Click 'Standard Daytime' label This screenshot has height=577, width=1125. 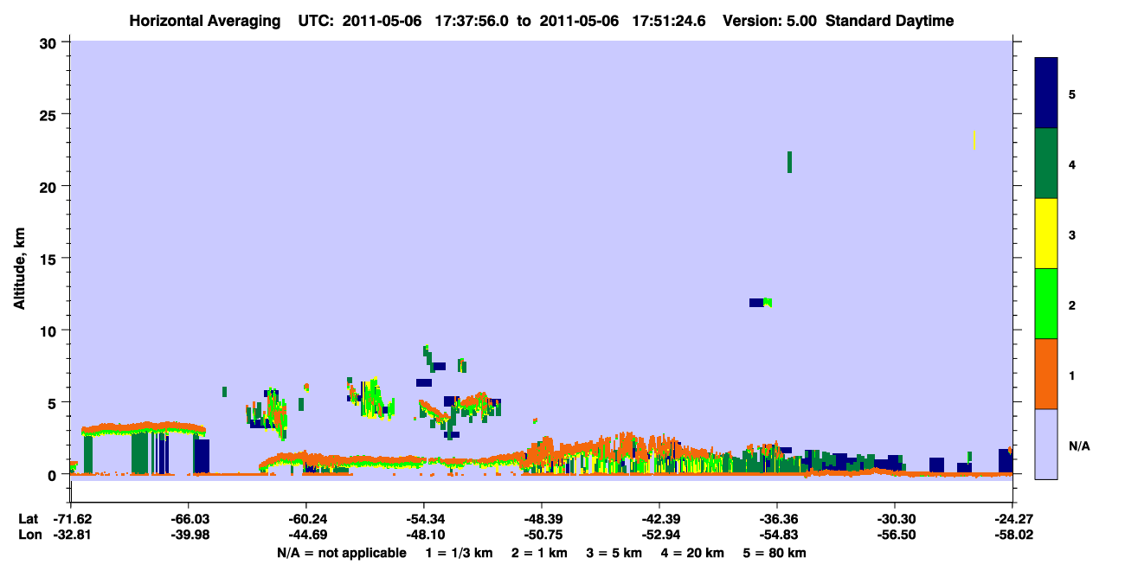pyautogui.click(x=890, y=21)
